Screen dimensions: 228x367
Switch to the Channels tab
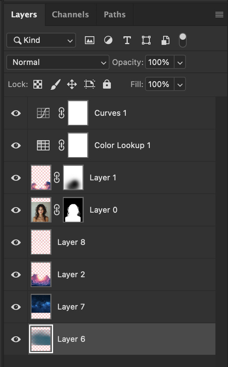(x=70, y=15)
